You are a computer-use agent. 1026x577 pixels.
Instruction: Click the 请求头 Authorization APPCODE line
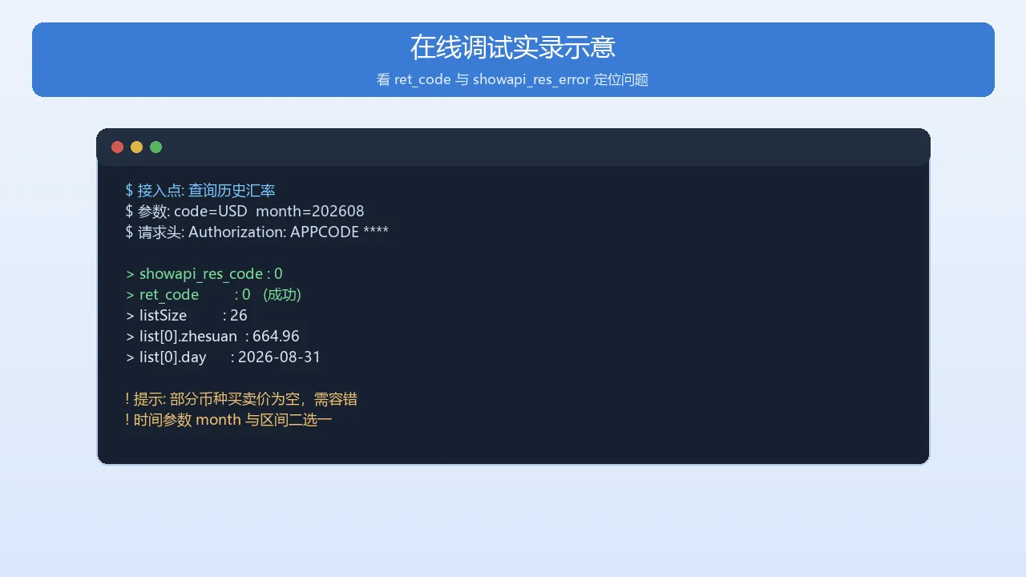(x=256, y=232)
